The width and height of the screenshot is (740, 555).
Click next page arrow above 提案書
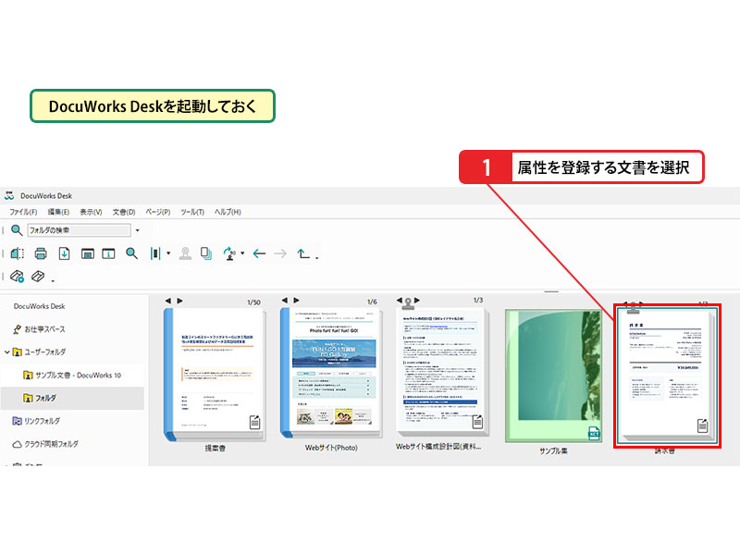179,301
